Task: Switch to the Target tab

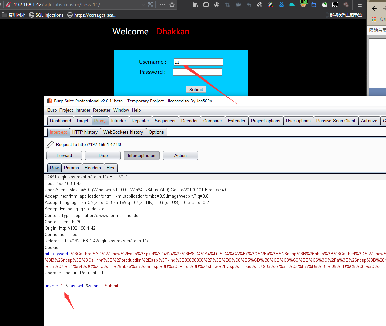Action: tap(82, 121)
